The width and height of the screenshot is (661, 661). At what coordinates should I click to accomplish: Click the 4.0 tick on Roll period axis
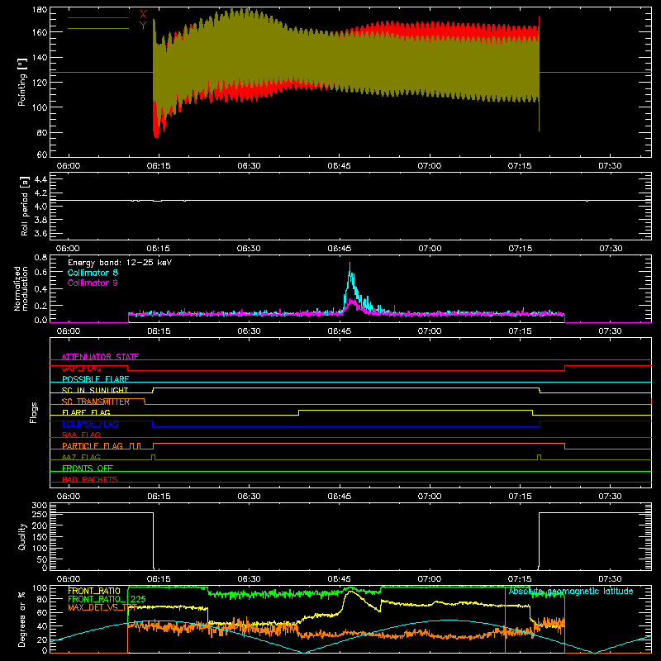point(40,207)
